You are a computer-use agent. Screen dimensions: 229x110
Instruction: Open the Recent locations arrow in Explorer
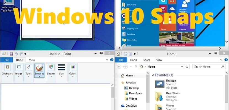point(131,67)
